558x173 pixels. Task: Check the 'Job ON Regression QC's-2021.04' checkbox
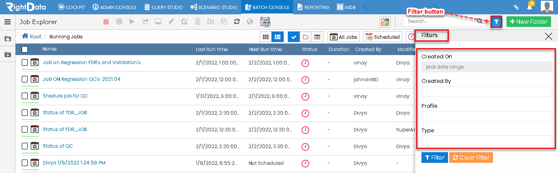[25, 79]
